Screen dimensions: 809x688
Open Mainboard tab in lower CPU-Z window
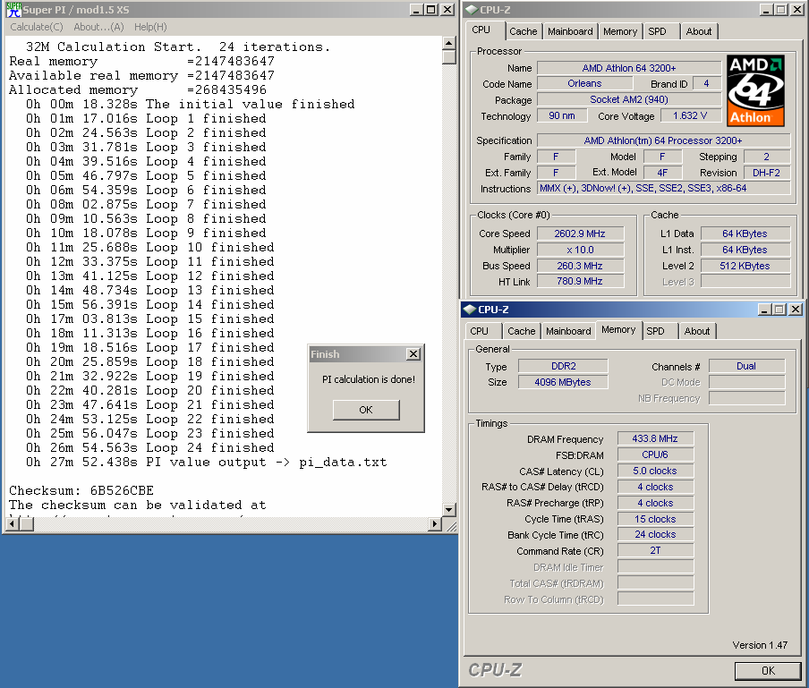click(568, 331)
